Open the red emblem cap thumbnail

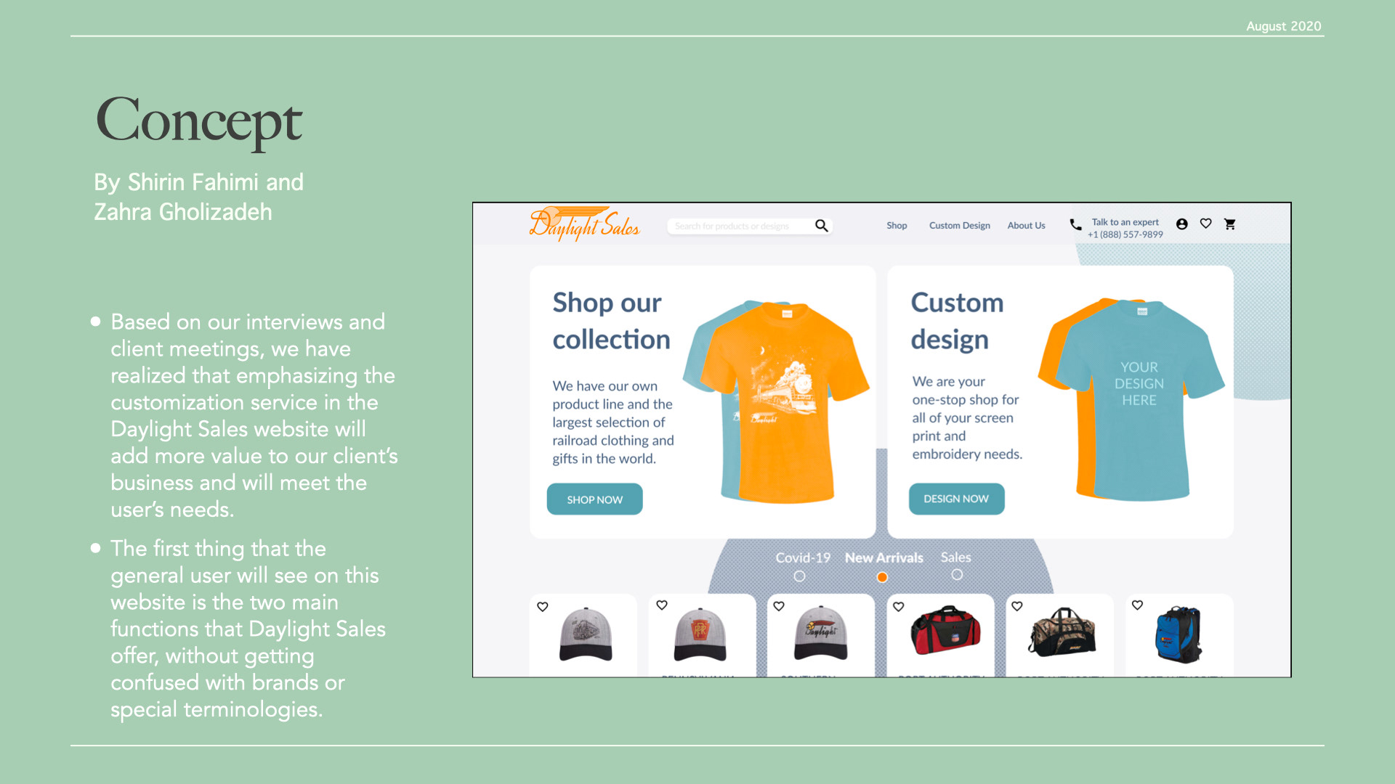pos(700,634)
